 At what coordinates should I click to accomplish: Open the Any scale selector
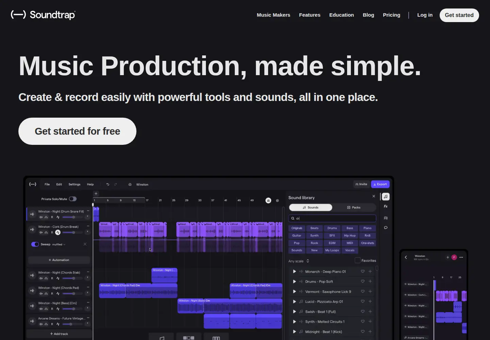(x=299, y=261)
